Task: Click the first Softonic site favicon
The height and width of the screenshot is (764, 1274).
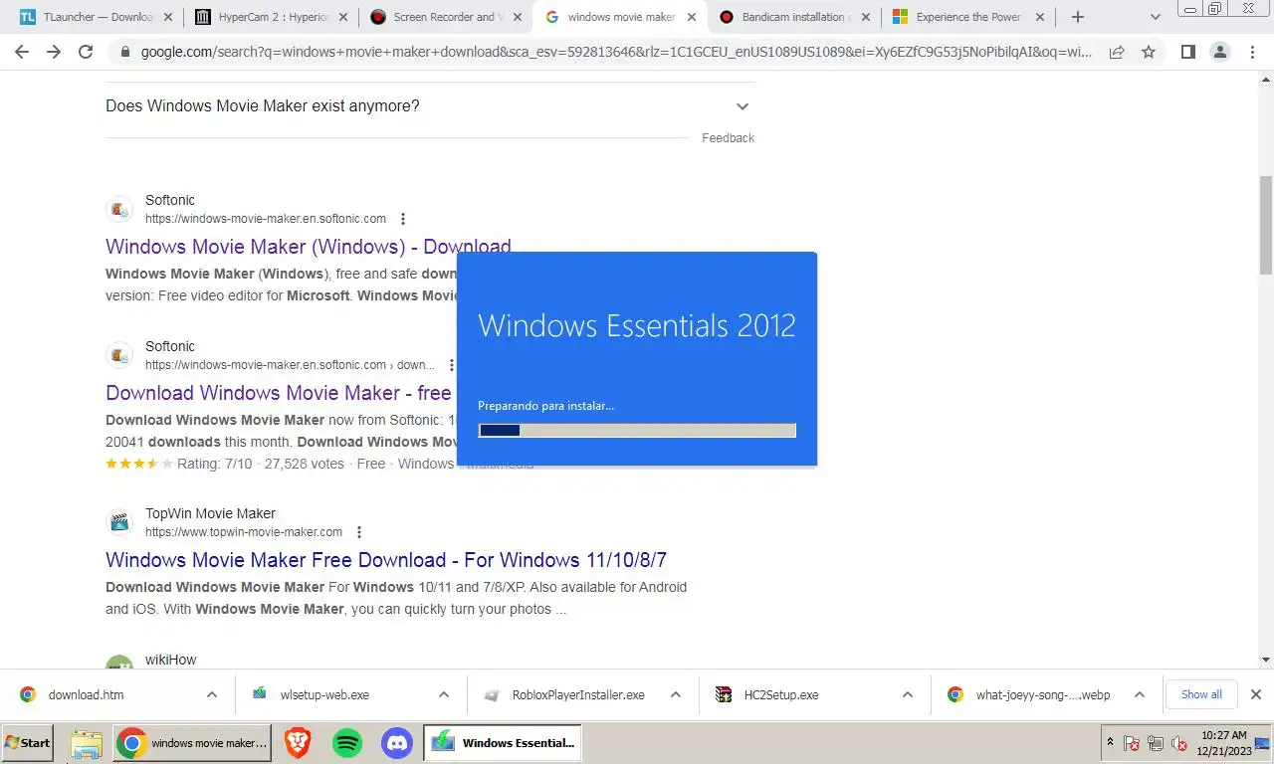Action: click(x=119, y=209)
